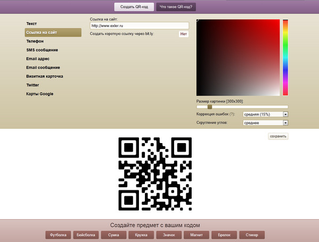
Task: Click the 'сохранить' button
Action: (x=278, y=136)
